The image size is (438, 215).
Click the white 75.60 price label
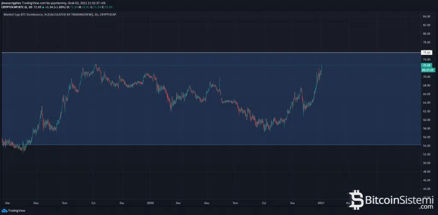tap(426, 53)
